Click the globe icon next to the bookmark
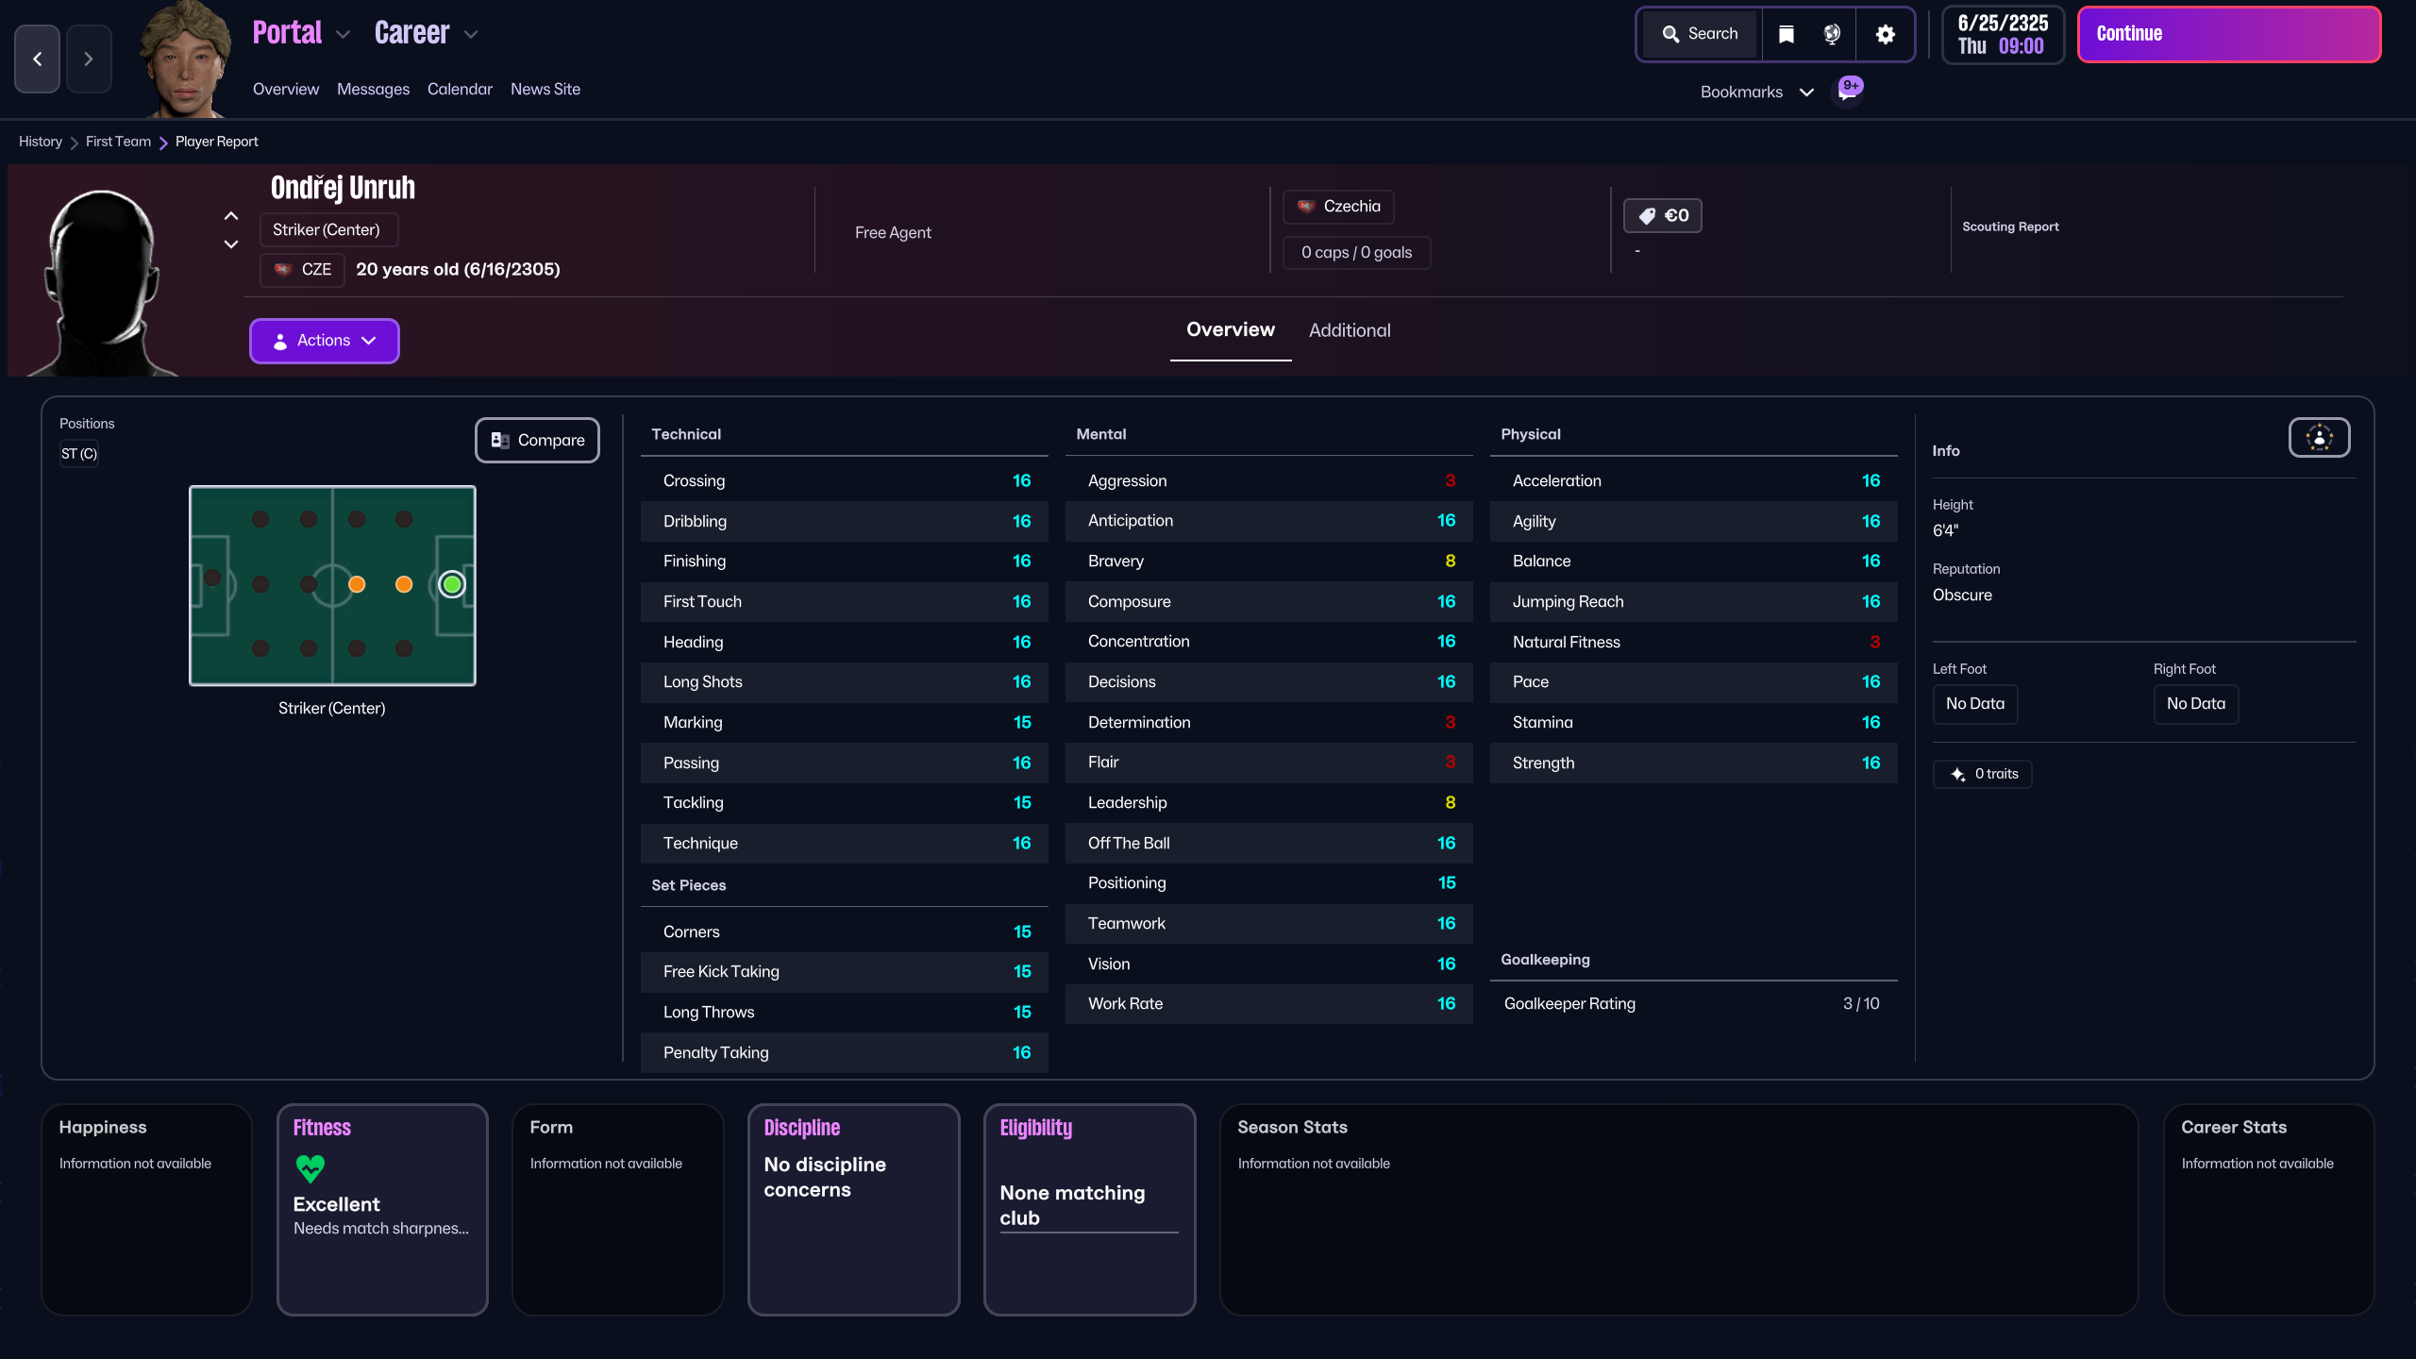 1832,34
